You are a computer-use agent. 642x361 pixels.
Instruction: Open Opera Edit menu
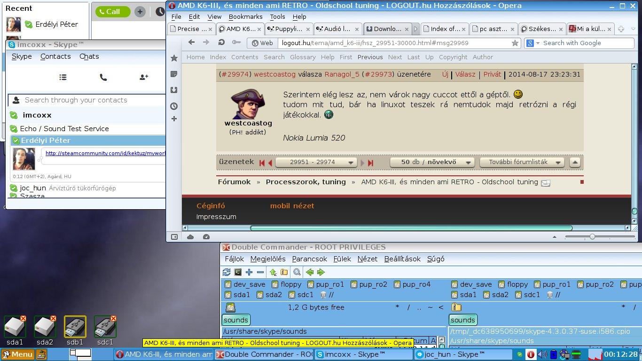[194, 16]
